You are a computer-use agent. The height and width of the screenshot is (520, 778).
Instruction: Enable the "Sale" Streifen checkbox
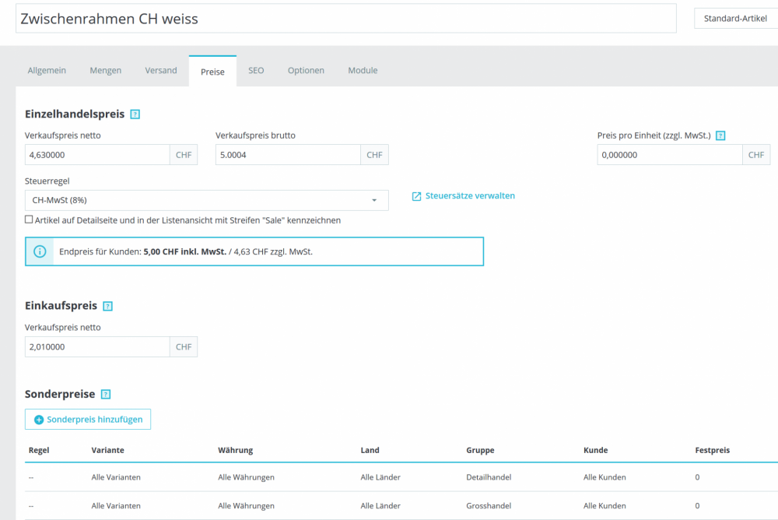pyautogui.click(x=29, y=220)
